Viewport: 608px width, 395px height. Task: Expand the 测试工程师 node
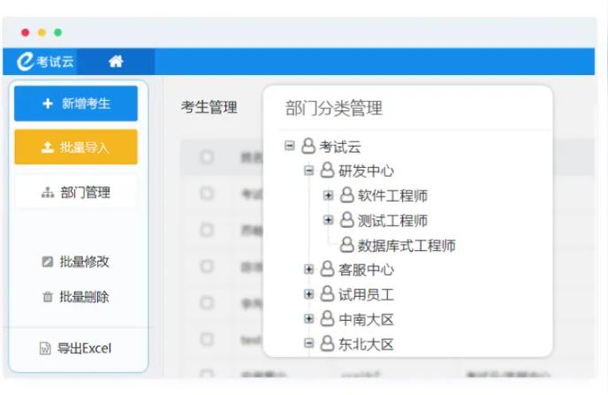(x=328, y=220)
